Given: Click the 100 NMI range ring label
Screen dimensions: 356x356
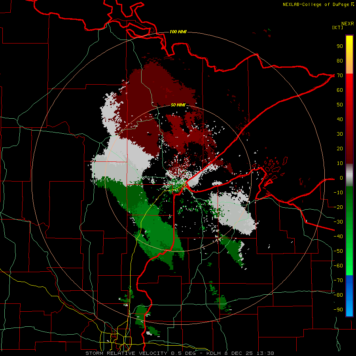Looking at the screenshot, I should click(x=178, y=32).
